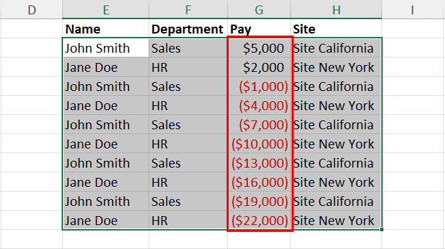Select the ($19,000) pay cell
Image resolution: width=445 pixels, height=249 pixels.
259,201
